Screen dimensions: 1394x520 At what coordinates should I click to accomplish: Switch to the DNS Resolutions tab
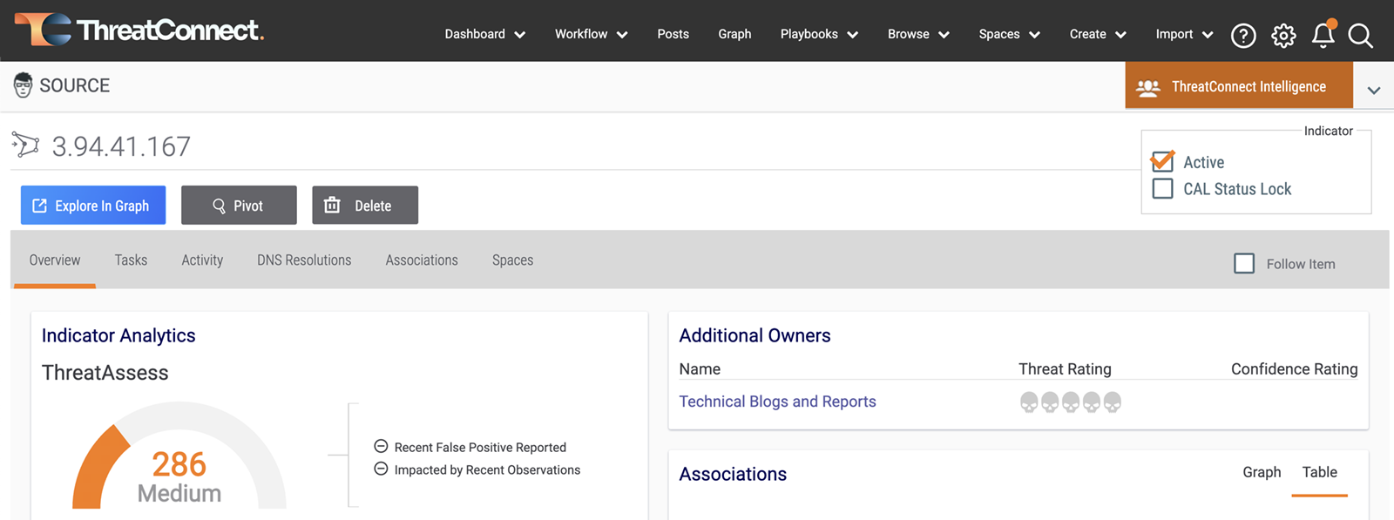point(304,260)
